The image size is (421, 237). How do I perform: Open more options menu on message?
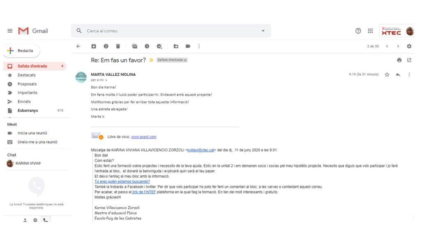pyautogui.click(x=409, y=74)
